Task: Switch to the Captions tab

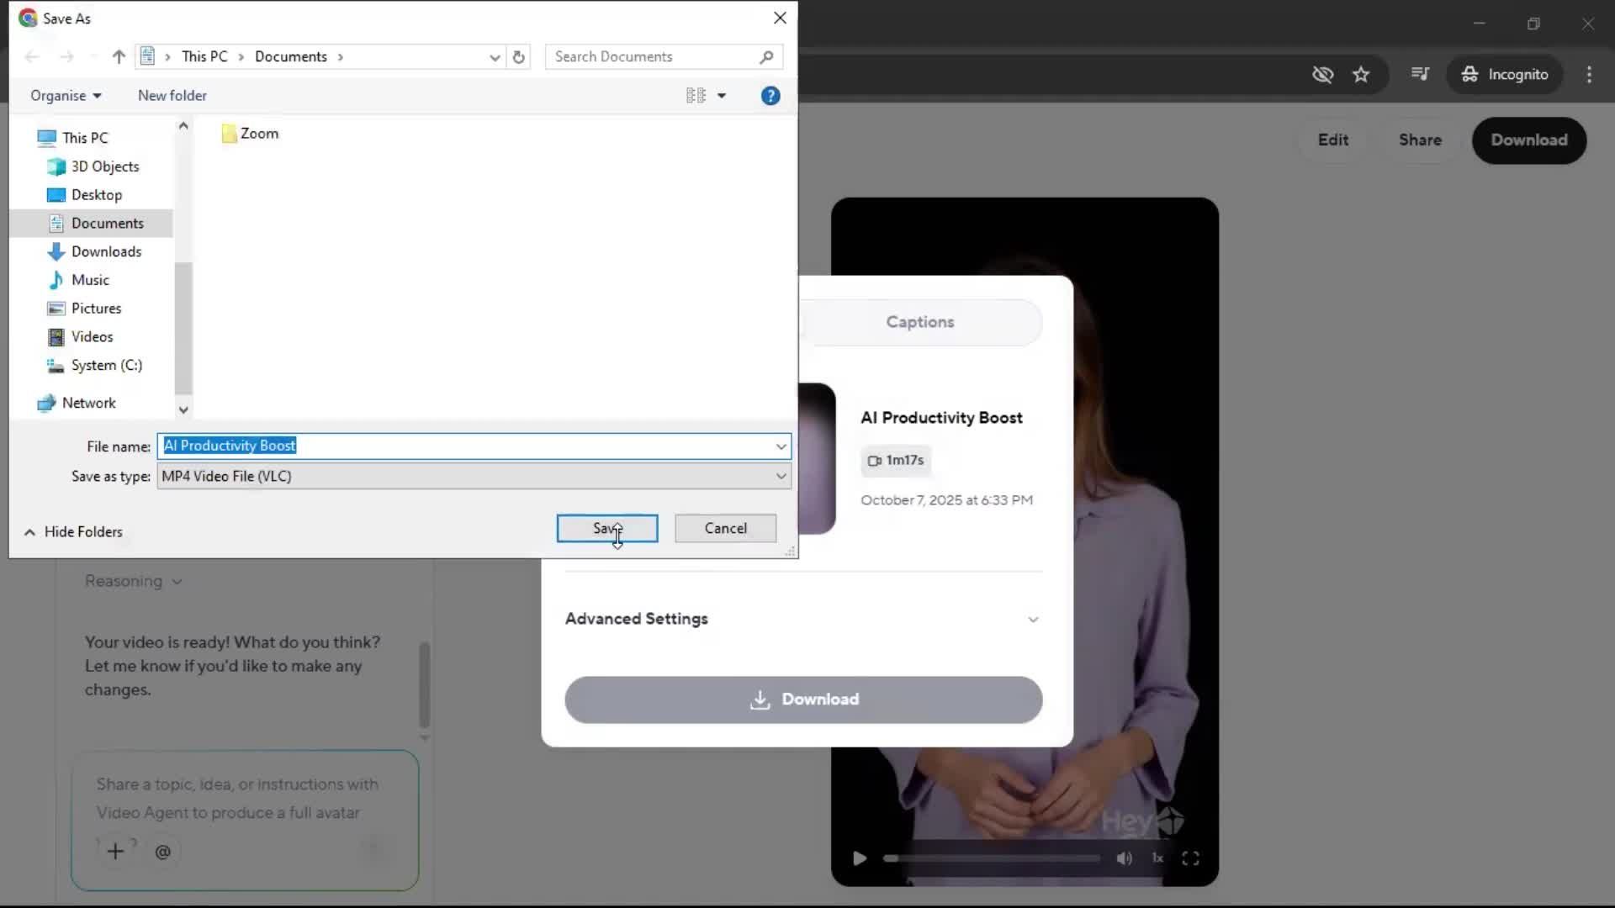Action: (x=919, y=322)
